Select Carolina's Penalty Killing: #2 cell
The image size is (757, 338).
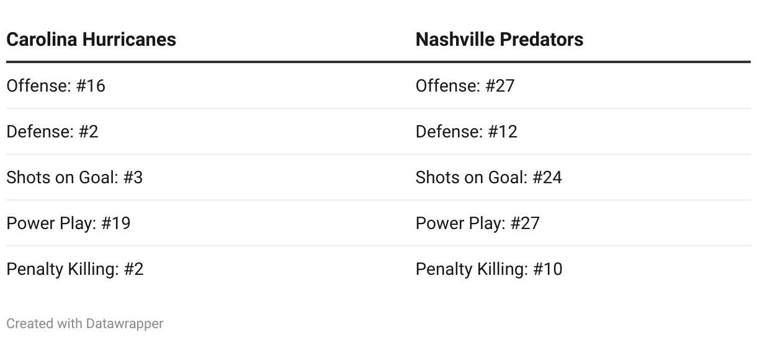pyautogui.click(x=74, y=269)
